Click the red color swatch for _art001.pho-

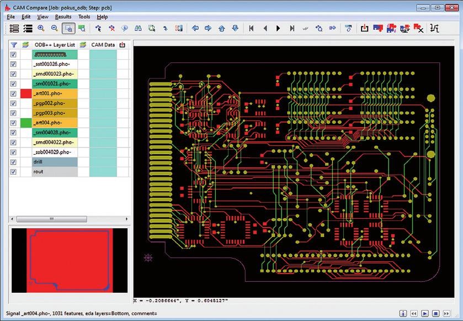tap(26, 94)
